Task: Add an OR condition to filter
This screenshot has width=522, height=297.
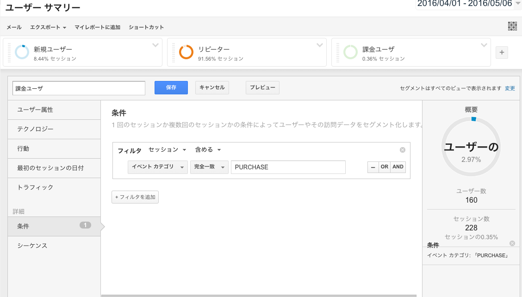Action: [384, 167]
